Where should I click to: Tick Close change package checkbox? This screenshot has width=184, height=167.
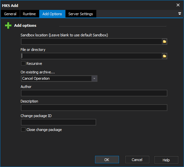[23, 130]
